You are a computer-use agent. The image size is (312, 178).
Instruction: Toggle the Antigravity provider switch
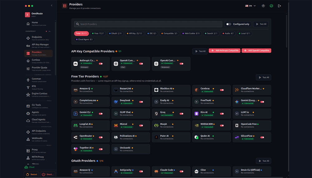[x=141, y=171]
